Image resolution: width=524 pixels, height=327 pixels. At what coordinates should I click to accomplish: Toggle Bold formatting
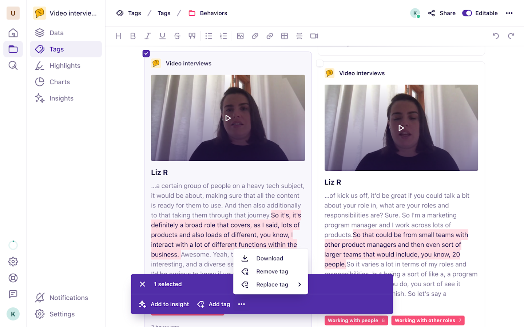133,36
